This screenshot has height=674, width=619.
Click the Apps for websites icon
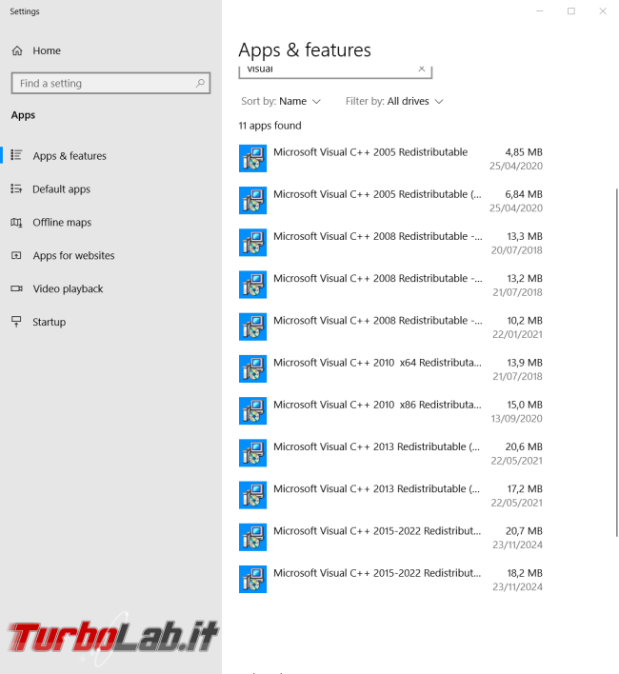[x=16, y=255]
